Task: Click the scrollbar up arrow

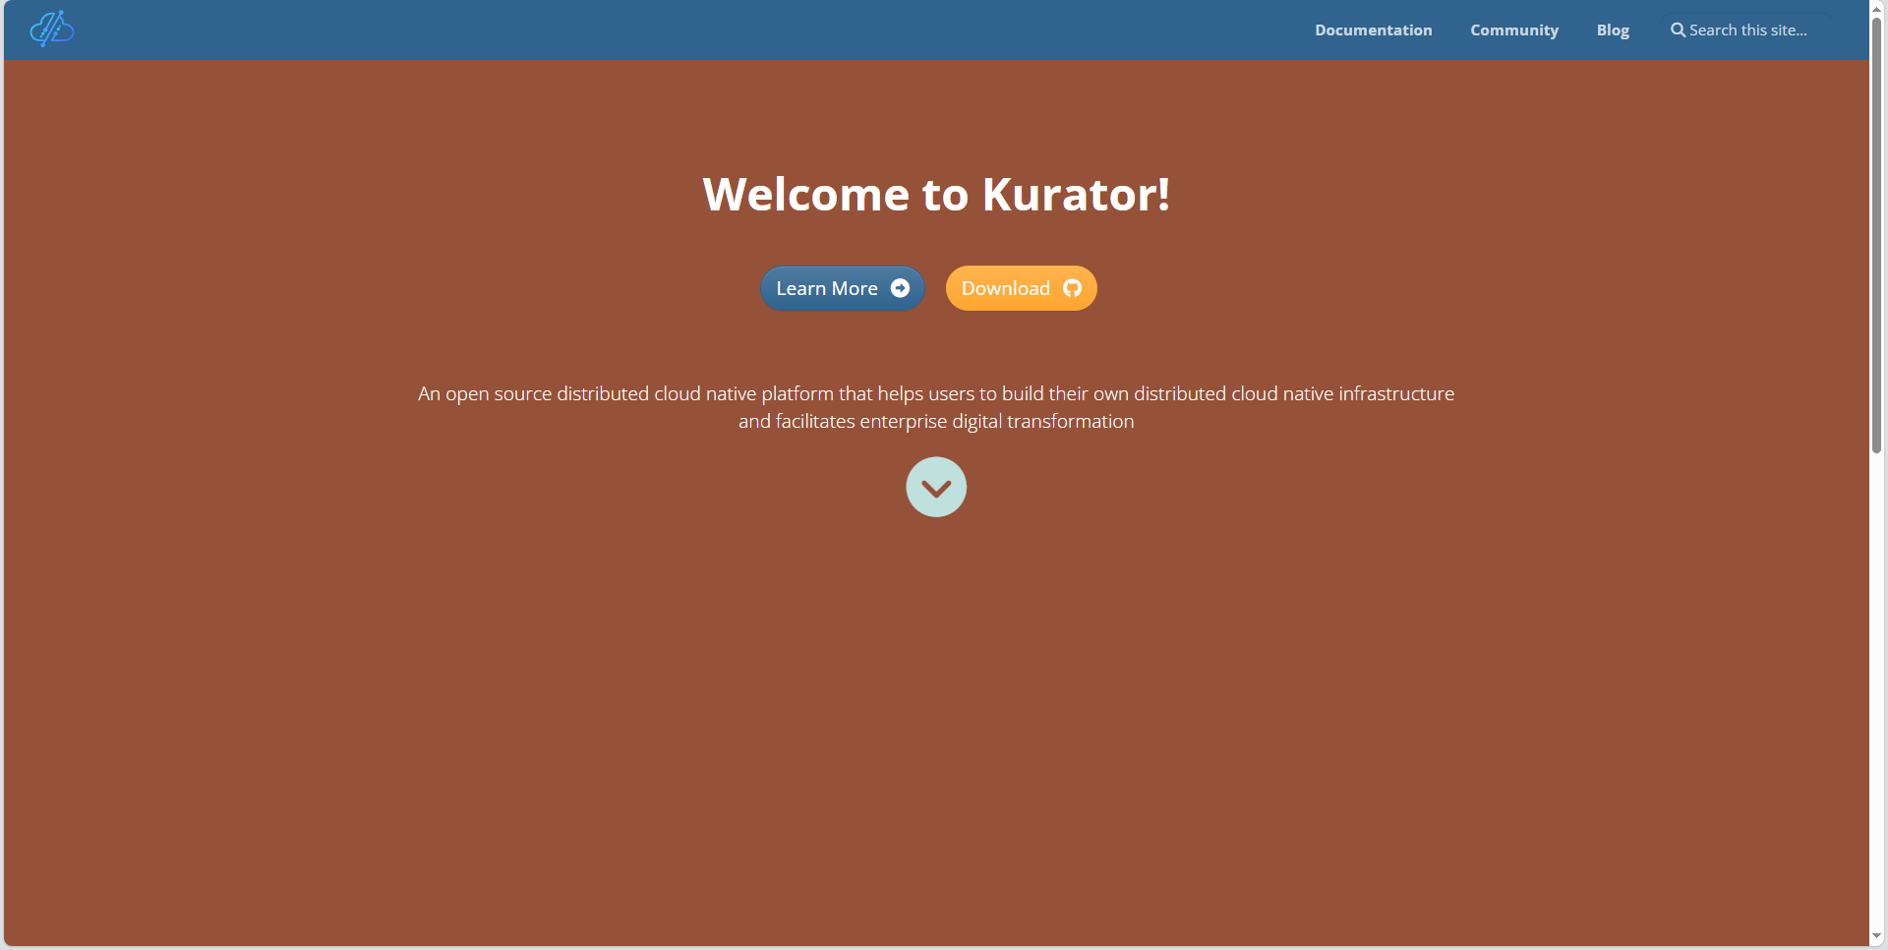Action: point(1876,8)
